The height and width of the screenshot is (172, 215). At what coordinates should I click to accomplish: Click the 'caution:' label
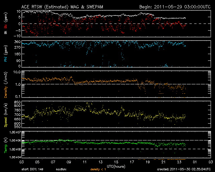click(61, 169)
